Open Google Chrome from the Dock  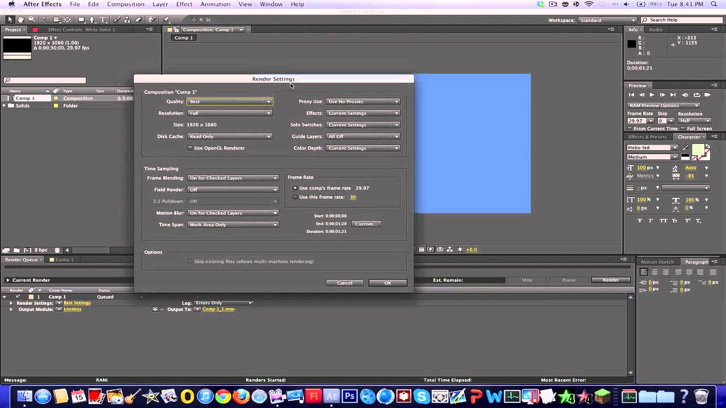[223, 396]
